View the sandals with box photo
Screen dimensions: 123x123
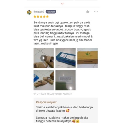[x=44, y=80]
